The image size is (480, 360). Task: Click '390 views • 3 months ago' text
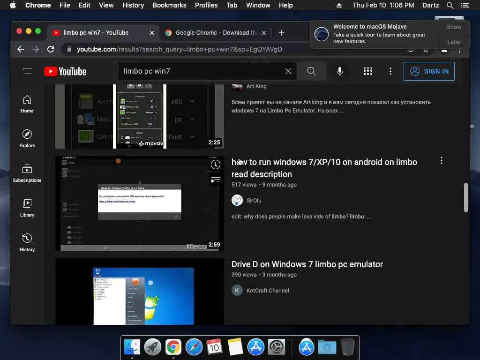click(264, 275)
